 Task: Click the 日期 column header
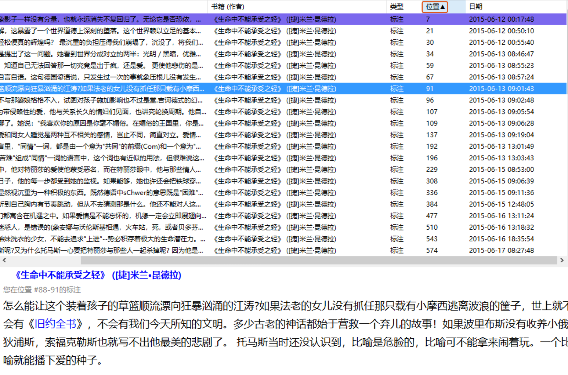point(475,7)
